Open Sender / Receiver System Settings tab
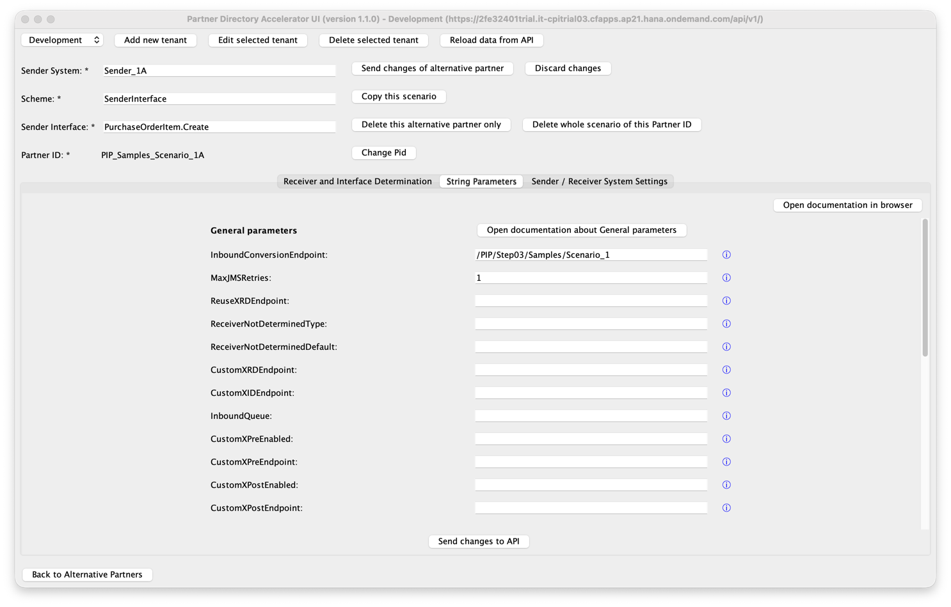The height and width of the screenshot is (607, 951). [x=599, y=182]
